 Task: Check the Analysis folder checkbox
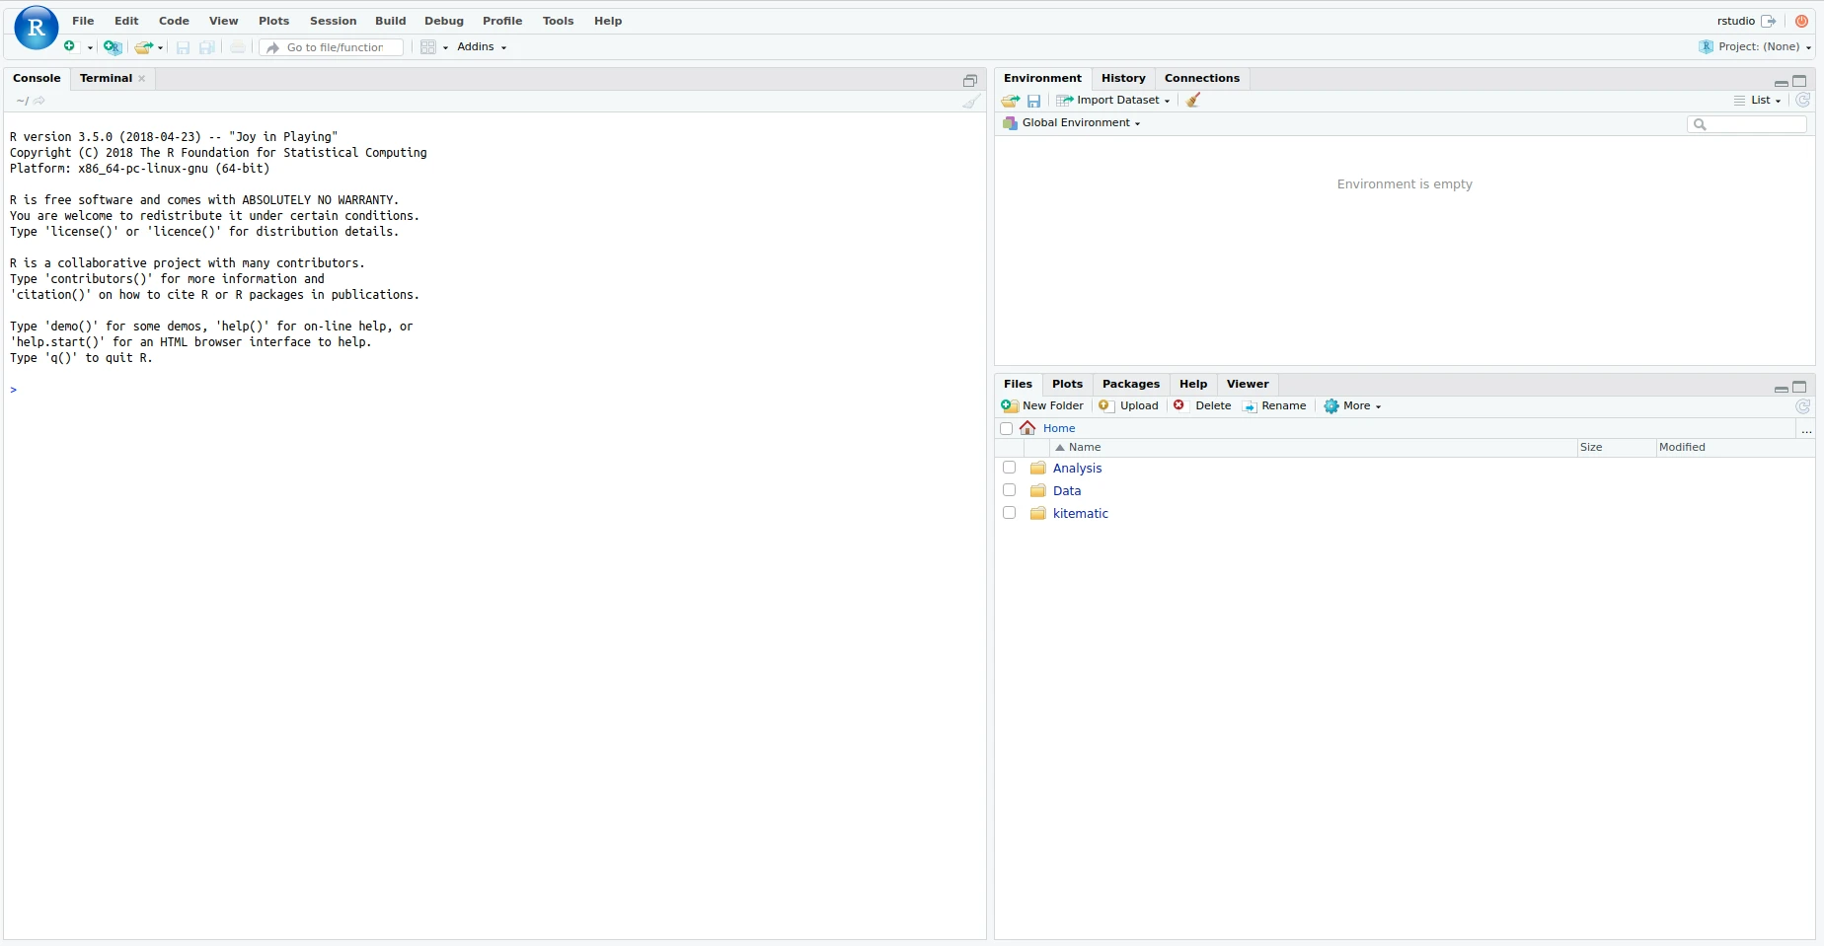[x=1009, y=468]
